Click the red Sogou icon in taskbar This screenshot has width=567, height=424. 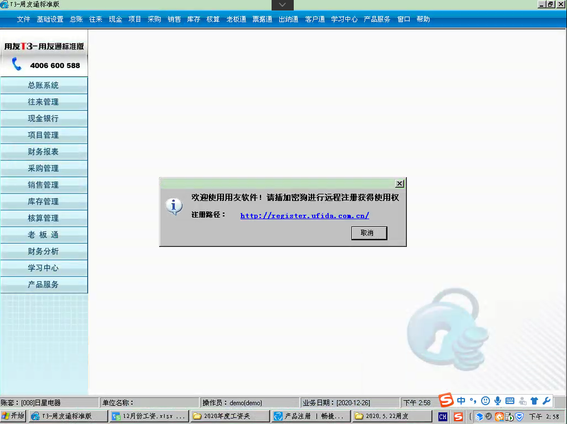tap(458, 416)
